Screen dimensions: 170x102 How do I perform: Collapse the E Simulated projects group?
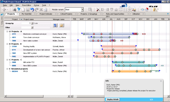7,69
